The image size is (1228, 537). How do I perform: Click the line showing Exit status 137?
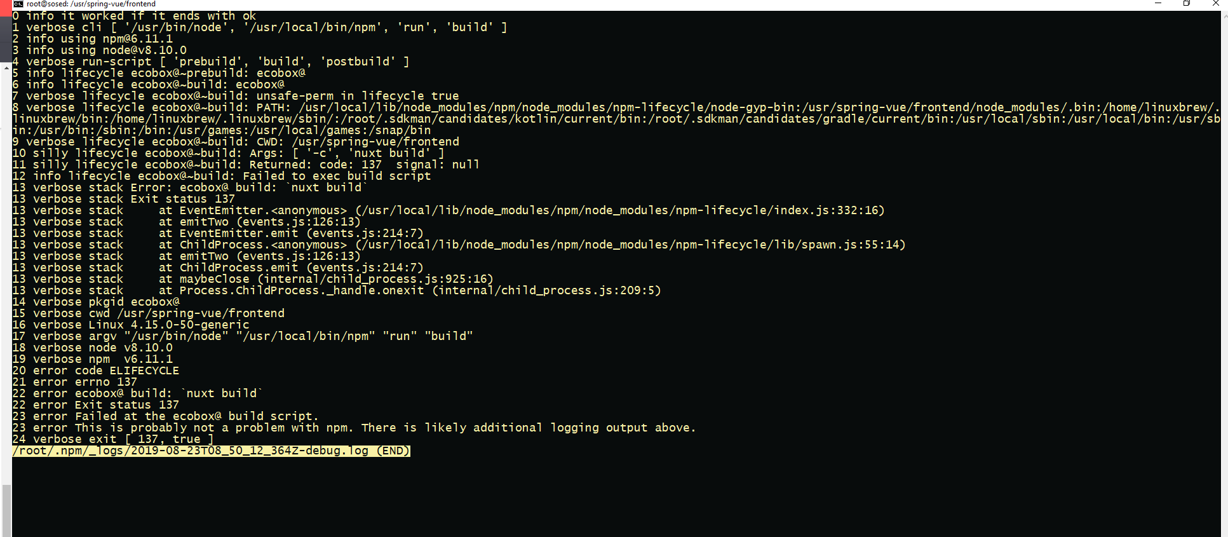[124, 198]
